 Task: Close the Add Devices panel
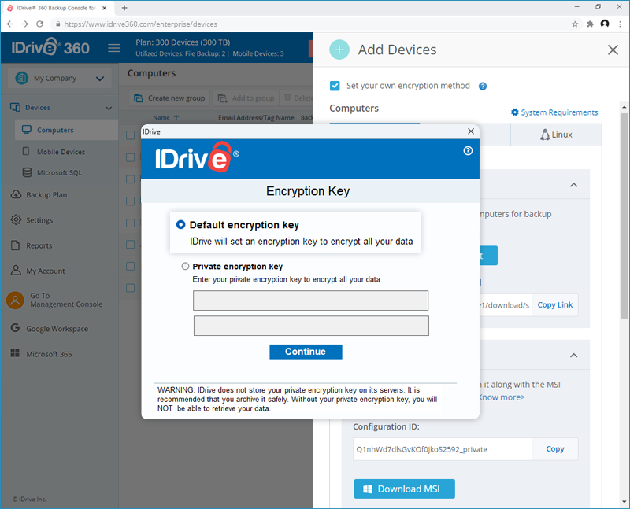pos(613,50)
